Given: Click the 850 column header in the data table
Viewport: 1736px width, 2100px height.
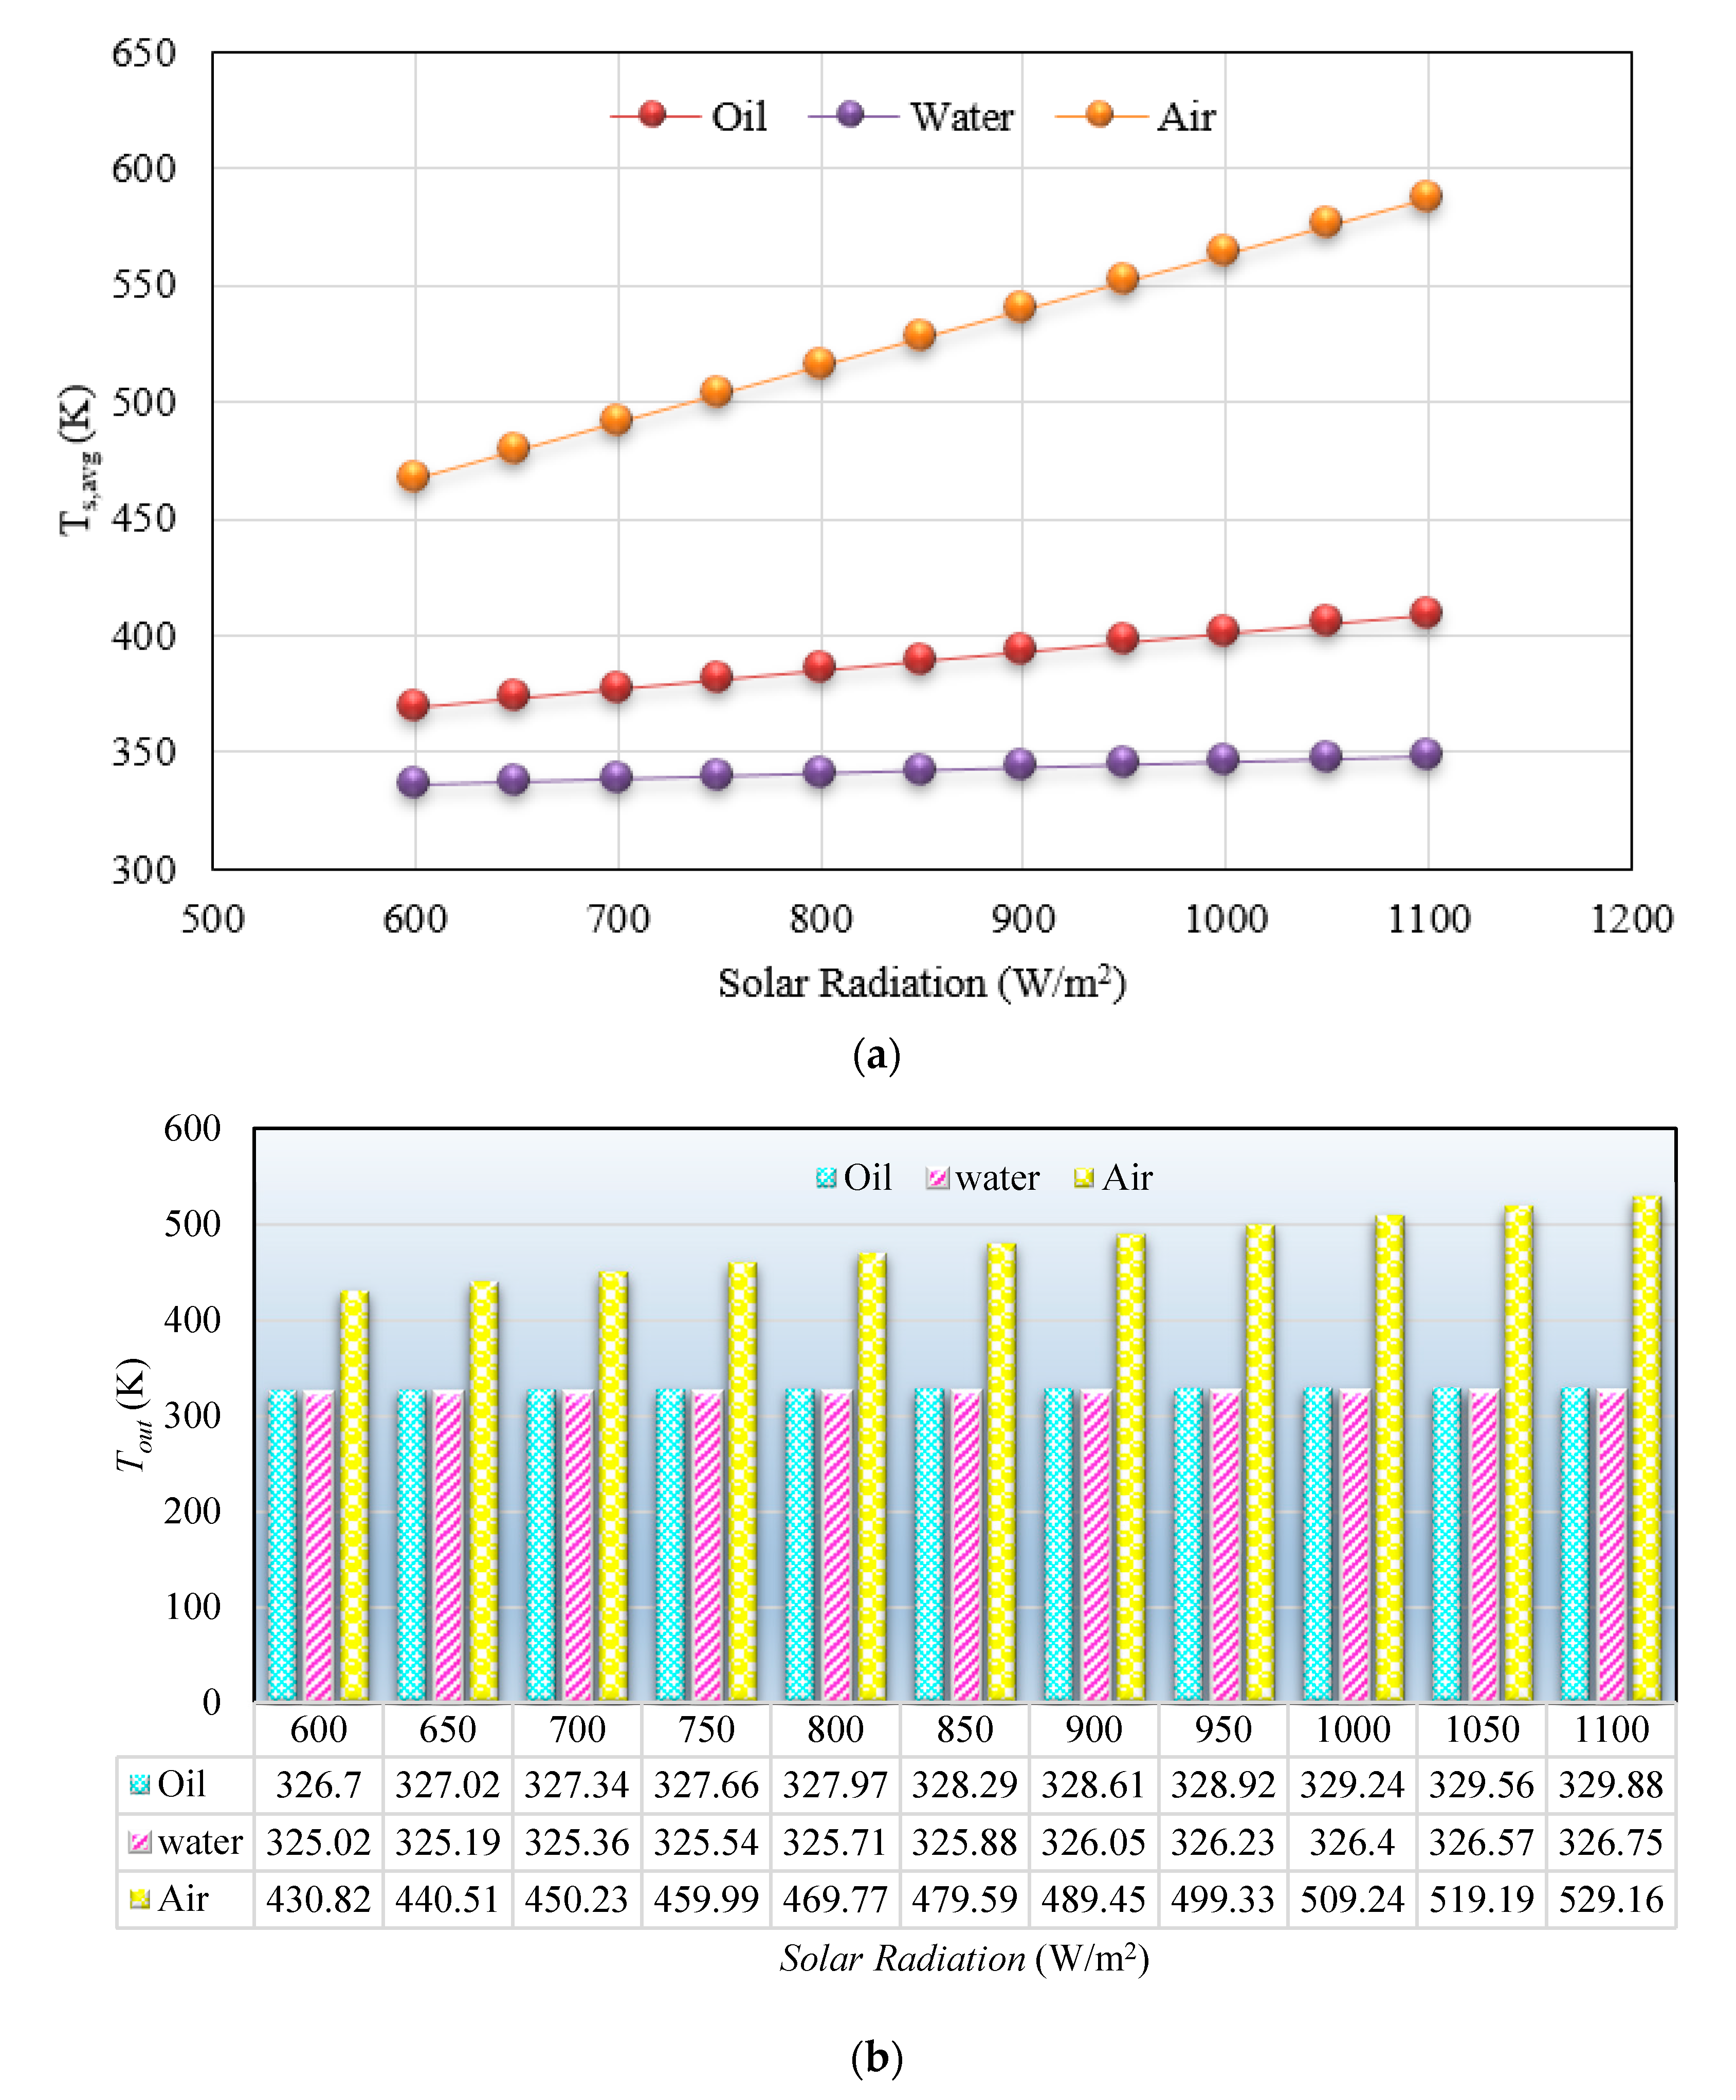Looking at the screenshot, I should (964, 1729).
